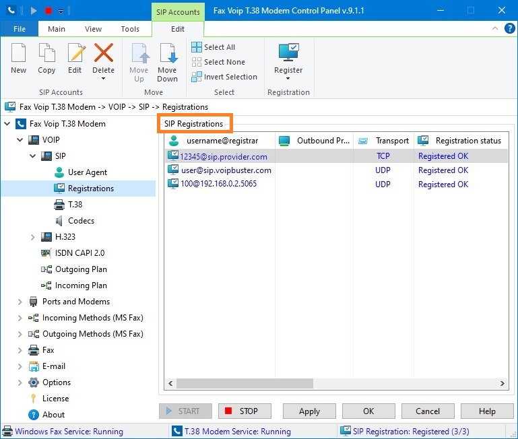Select the 12345@sip.provider.com row

pyautogui.click(x=336, y=156)
